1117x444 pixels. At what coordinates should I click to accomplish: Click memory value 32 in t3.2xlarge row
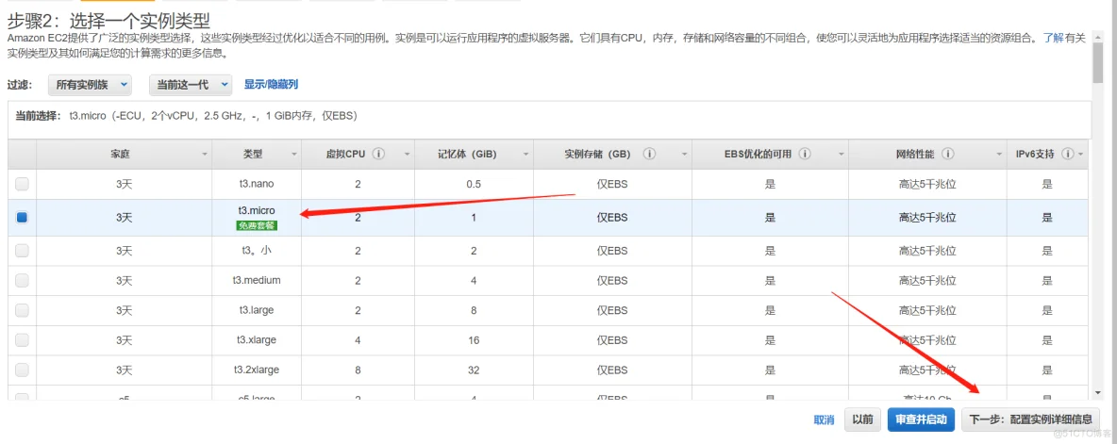(x=473, y=370)
